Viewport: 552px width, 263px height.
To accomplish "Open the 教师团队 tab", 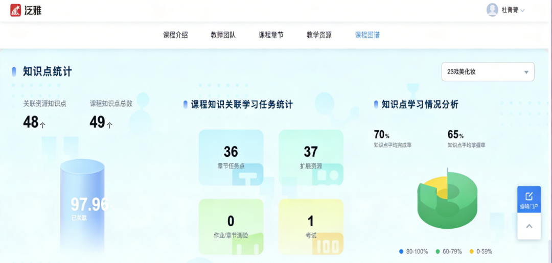I will 223,35.
